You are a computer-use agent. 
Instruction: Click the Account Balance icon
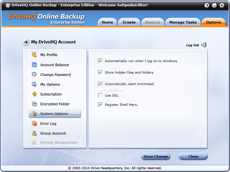34,65
